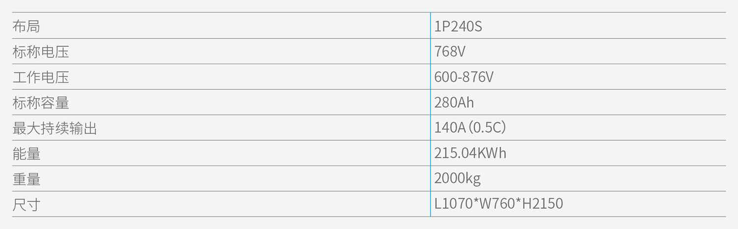
Task: Click the 尺寸 row label
Action: pyautogui.click(x=26, y=204)
